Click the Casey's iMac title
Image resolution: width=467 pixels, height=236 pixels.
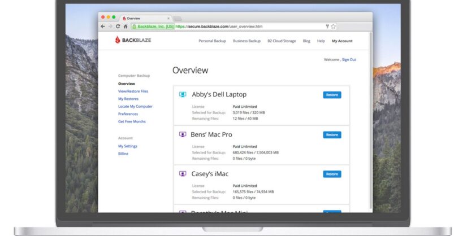click(x=210, y=174)
